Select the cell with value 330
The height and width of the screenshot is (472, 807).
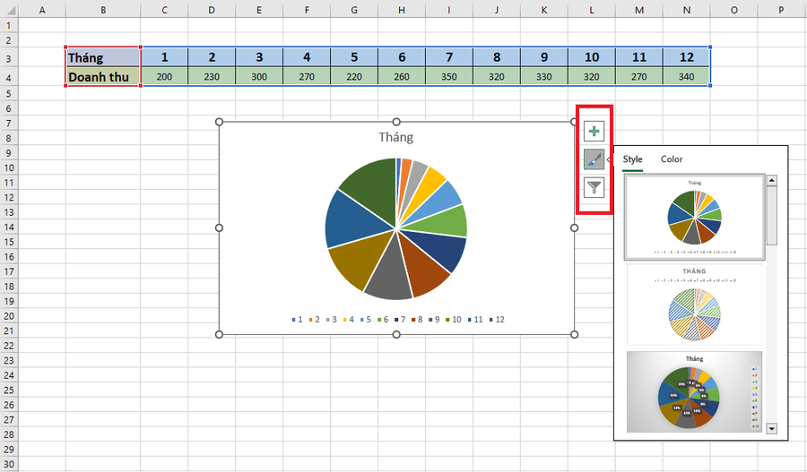544,77
